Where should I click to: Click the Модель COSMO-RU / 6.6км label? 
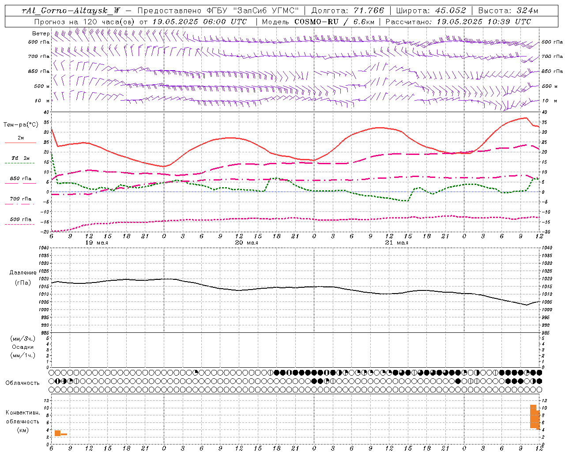(x=318, y=22)
